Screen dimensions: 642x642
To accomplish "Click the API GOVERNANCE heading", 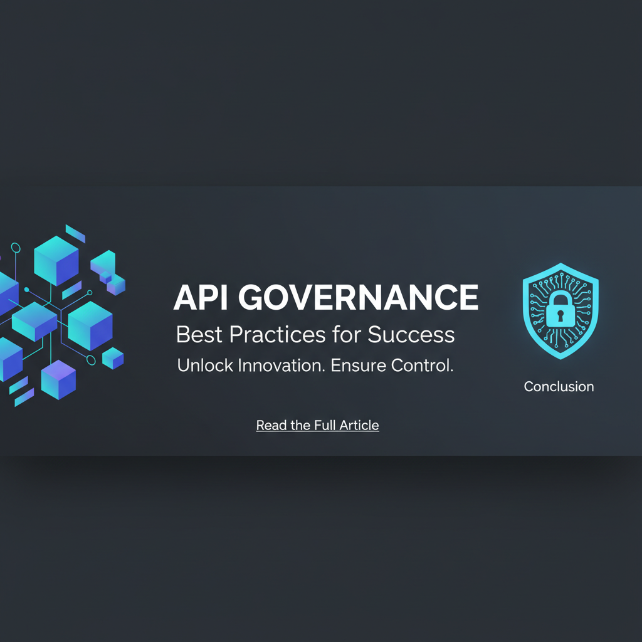I will pyautogui.click(x=325, y=298).
